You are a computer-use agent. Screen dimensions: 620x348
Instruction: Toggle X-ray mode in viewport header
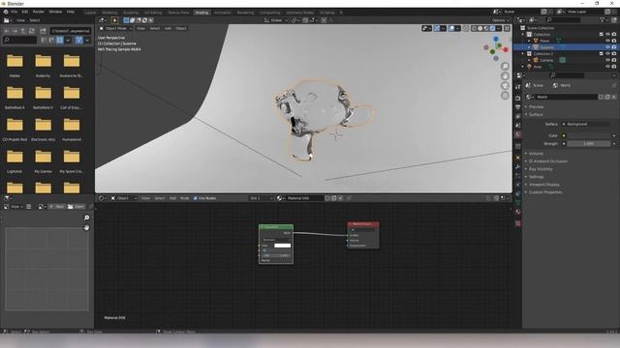[x=466, y=28]
